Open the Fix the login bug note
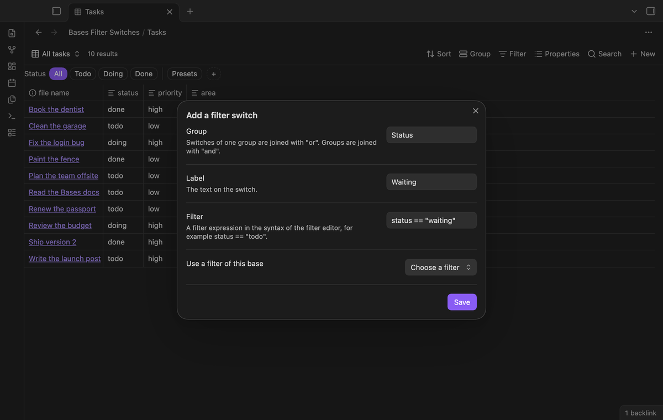 click(x=56, y=143)
